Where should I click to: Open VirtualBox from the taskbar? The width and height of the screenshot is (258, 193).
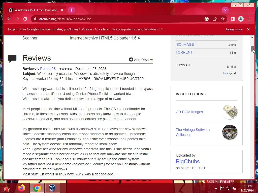52,188
